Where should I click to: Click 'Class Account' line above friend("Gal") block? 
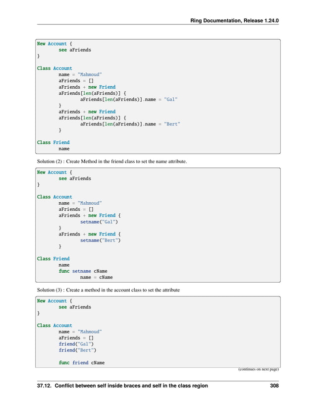(x=54, y=326)
